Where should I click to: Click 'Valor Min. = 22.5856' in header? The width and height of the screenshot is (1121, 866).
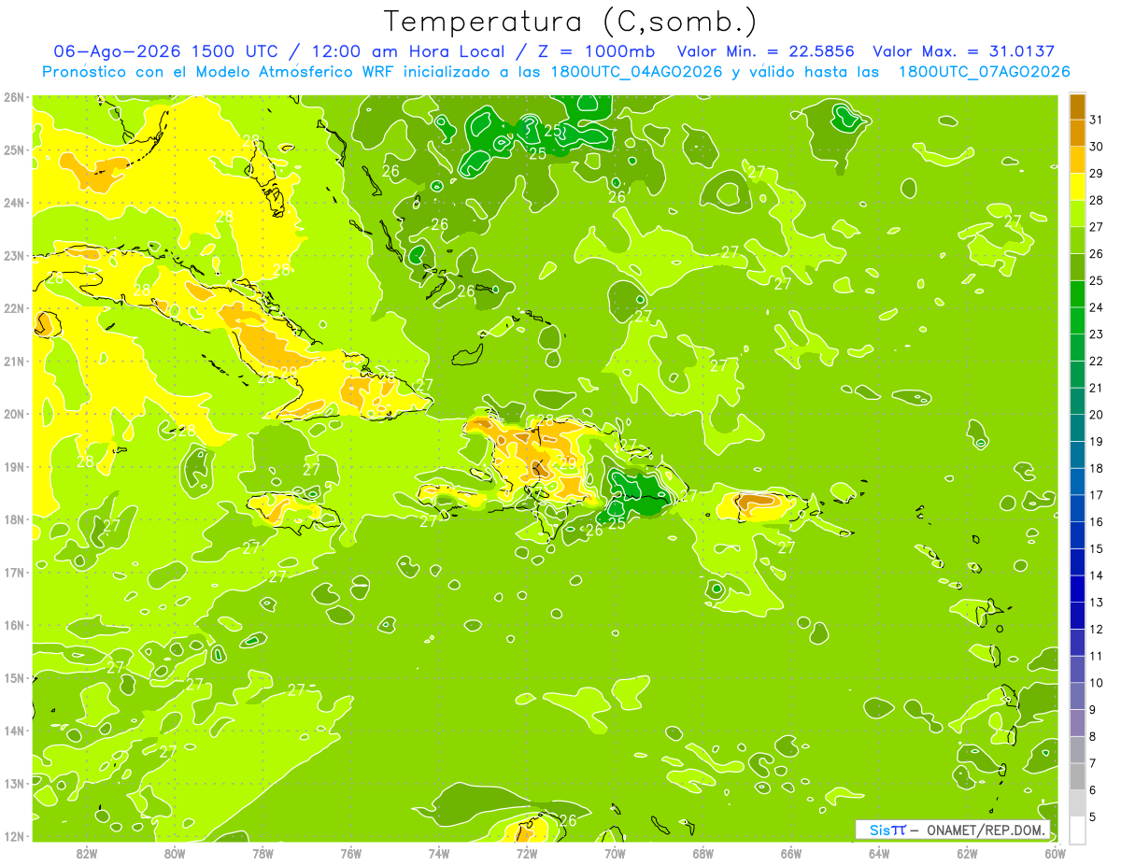[x=766, y=51]
